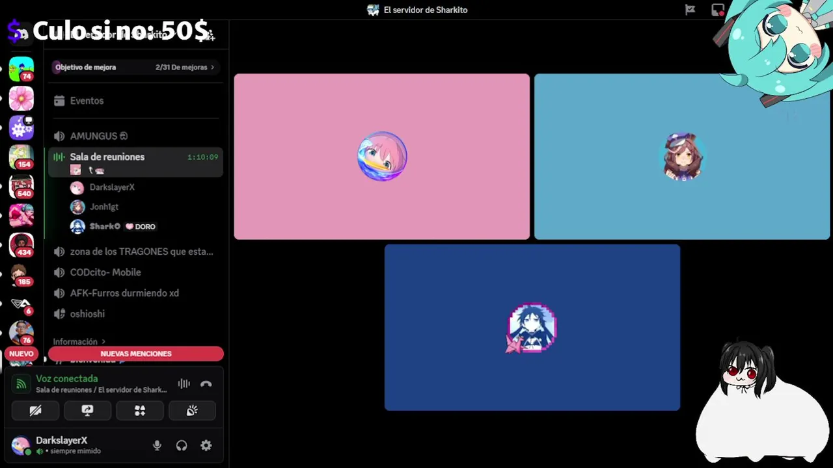
Task: Click the brown-haired avatar in blue tile
Action: pos(683,156)
